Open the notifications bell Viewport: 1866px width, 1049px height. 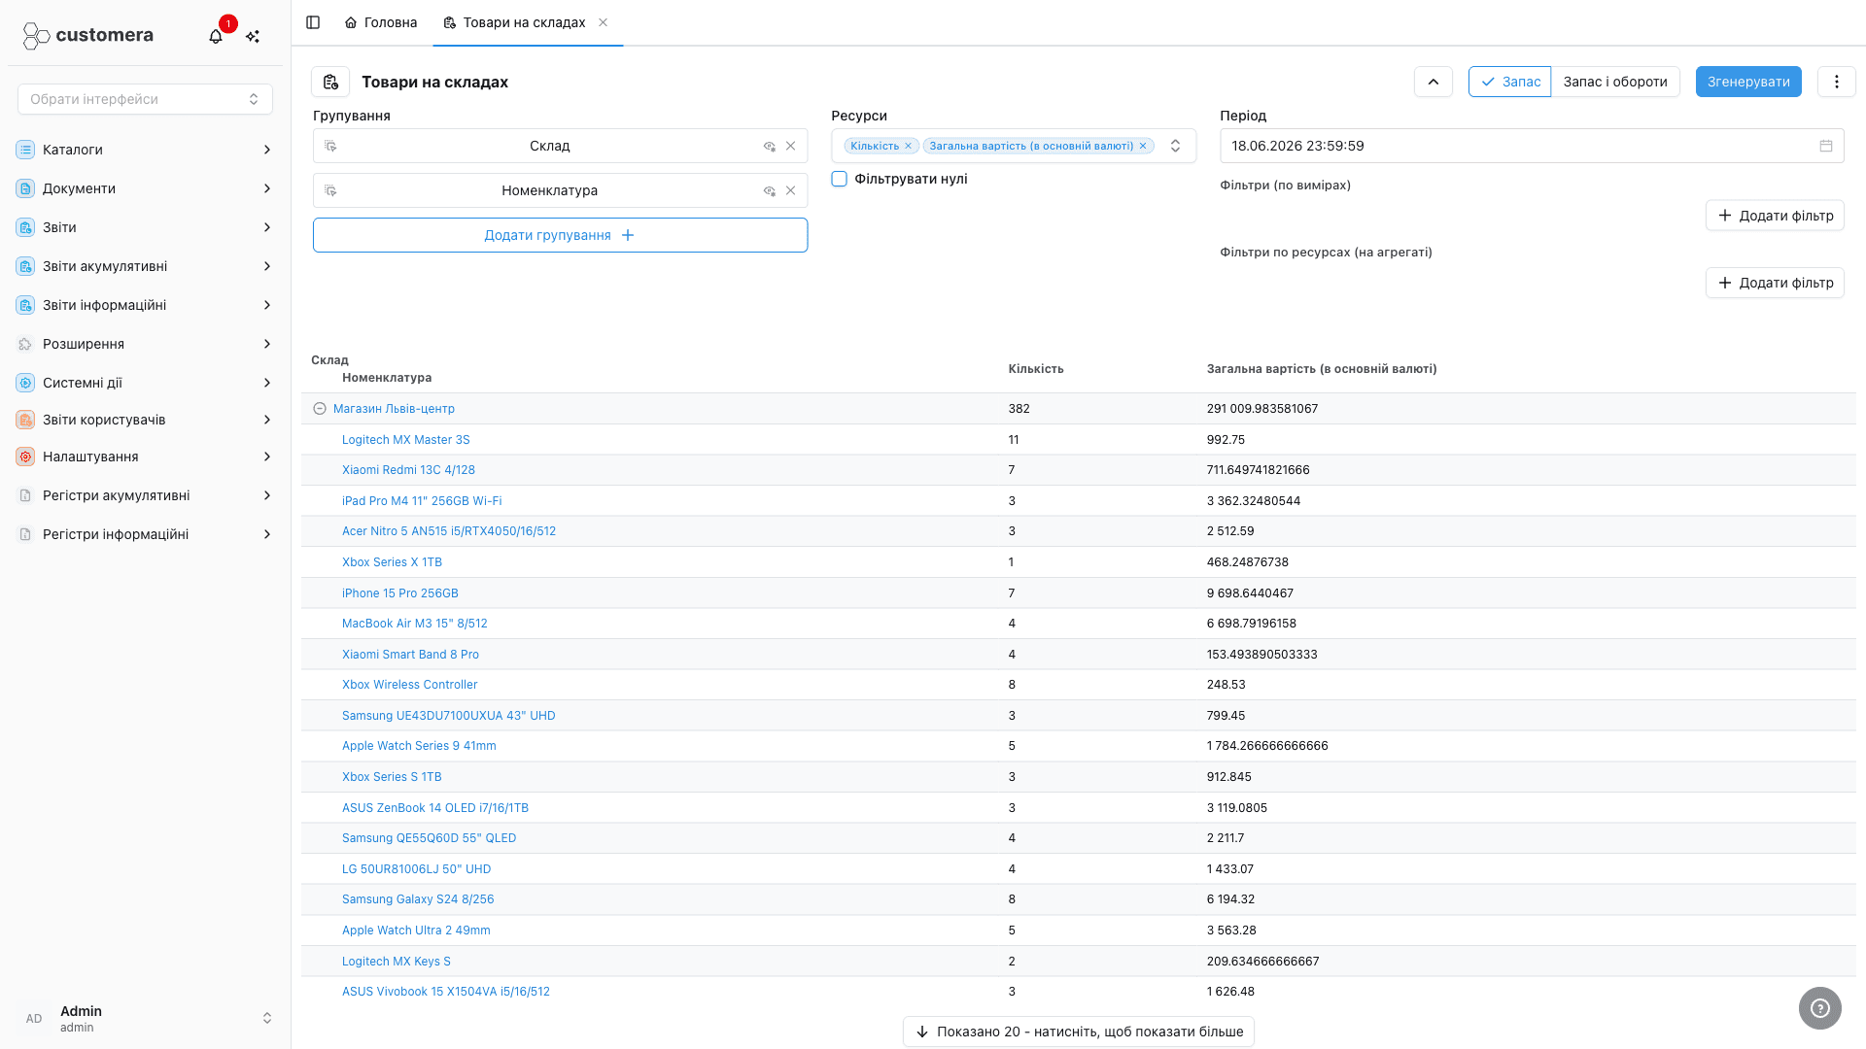click(216, 36)
